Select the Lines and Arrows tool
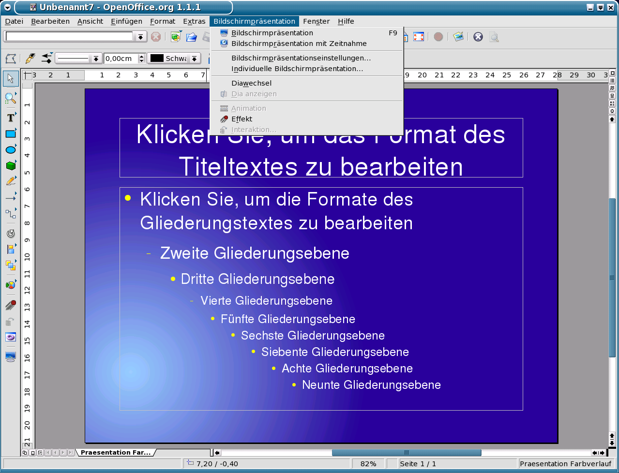Screen dimensions: 619x473 [11, 197]
